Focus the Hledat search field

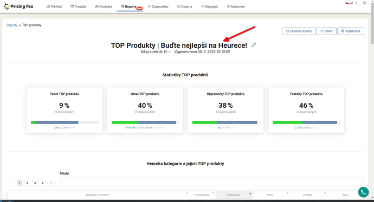pos(212,181)
